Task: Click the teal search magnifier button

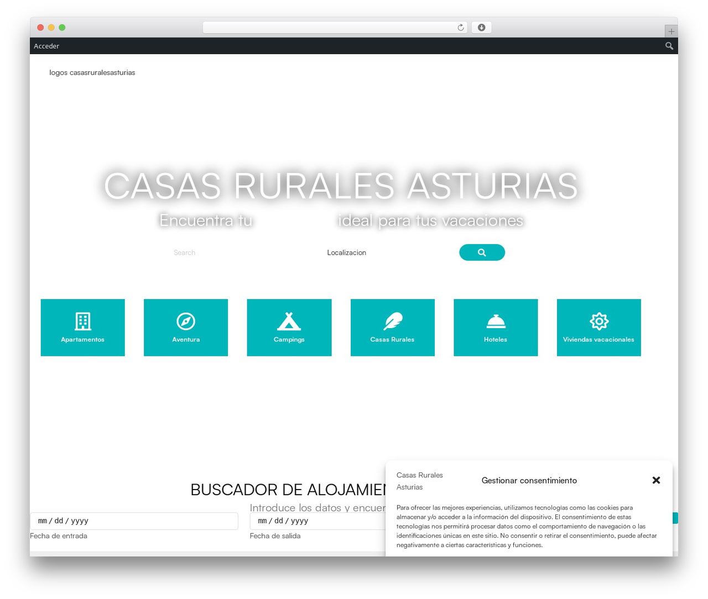Action: pyautogui.click(x=482, y=253)
